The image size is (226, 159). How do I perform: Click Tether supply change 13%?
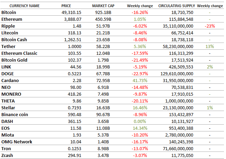210,47
